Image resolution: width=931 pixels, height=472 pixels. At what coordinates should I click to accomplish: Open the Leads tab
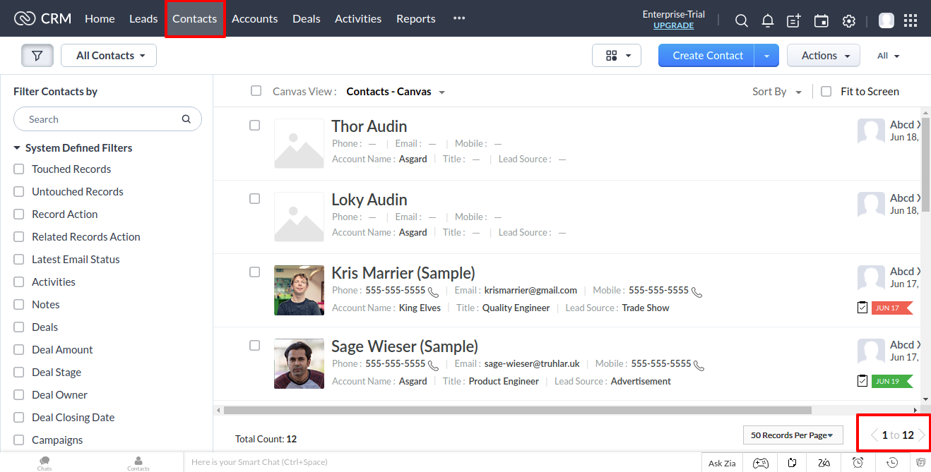coord(143,19)
